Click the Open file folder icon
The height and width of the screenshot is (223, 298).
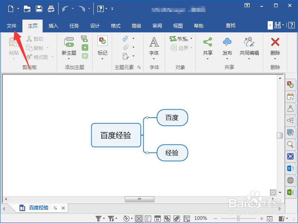pyautogui.click(x=27, y=9)
